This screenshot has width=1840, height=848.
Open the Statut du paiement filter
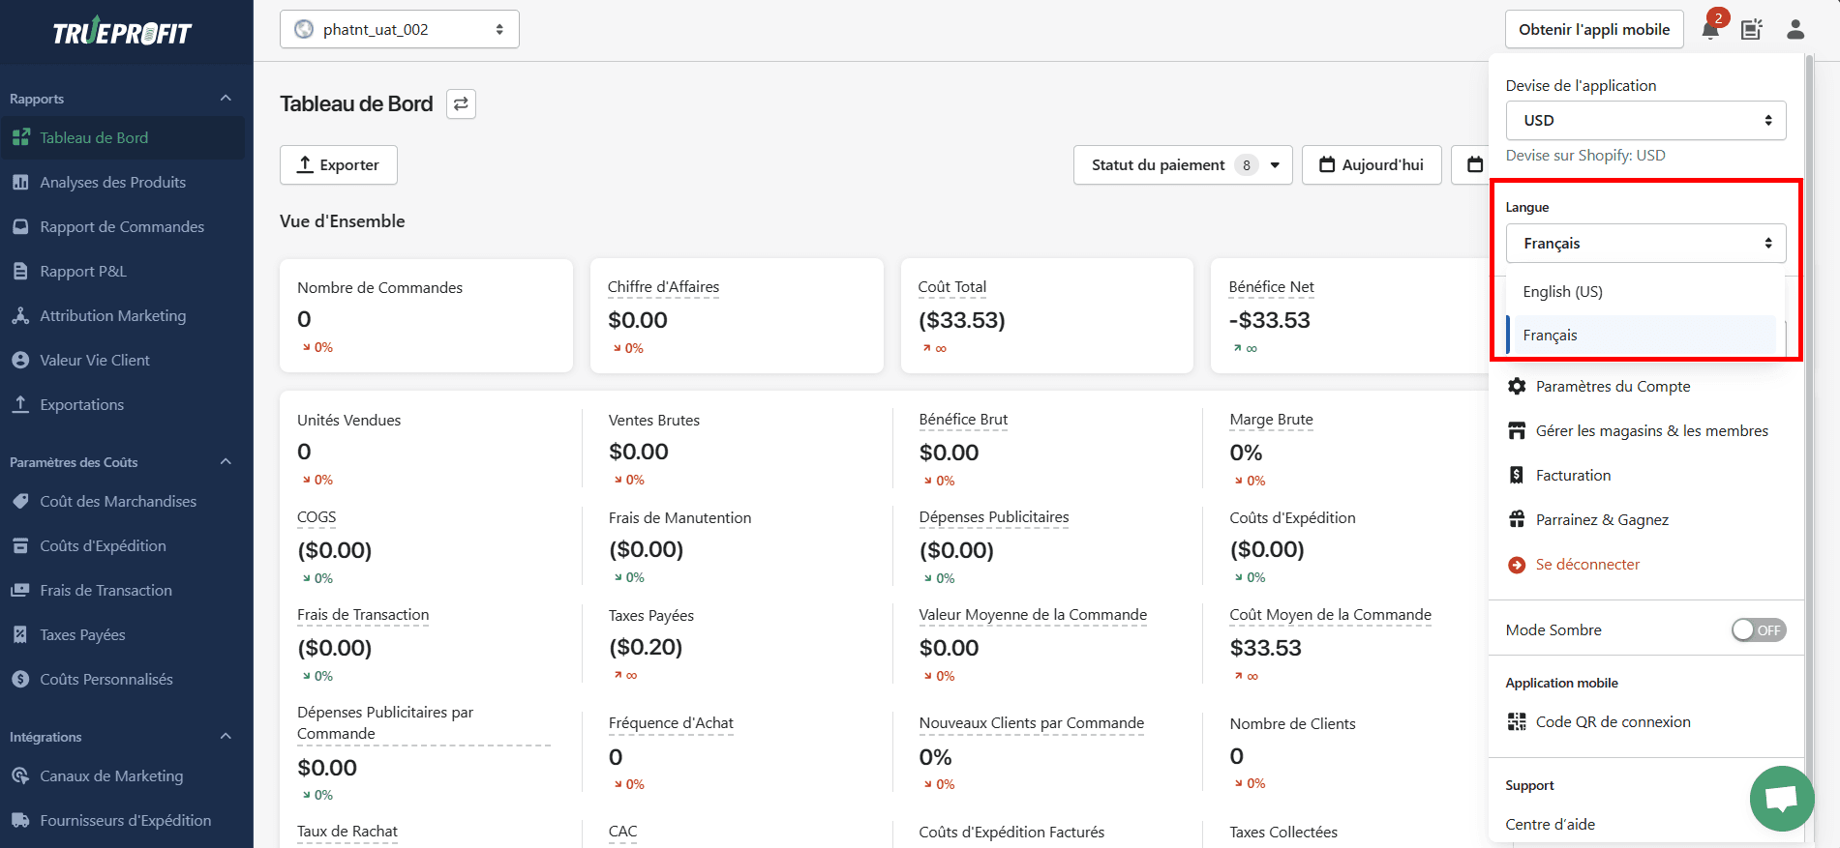click(1183, 164)
